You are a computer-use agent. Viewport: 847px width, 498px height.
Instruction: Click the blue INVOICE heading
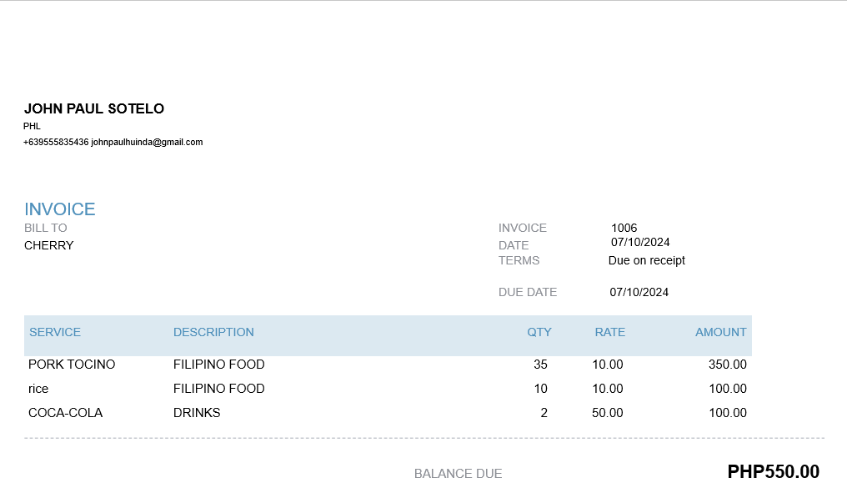[x=60, y=209]
